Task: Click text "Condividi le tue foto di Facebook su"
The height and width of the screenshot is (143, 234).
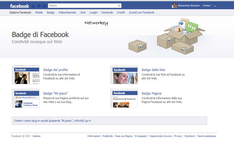Action: (x=163, y=75)
